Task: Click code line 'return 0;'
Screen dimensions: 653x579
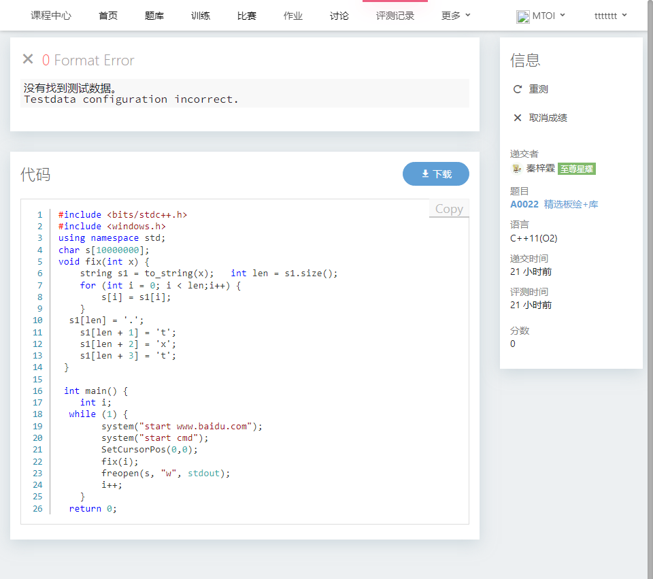Action: click(x=93, y=509)
